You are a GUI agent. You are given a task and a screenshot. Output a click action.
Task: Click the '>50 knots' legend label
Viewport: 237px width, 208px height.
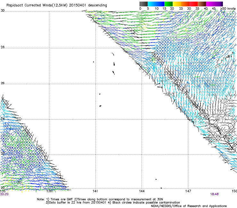[x=228, y=8]
